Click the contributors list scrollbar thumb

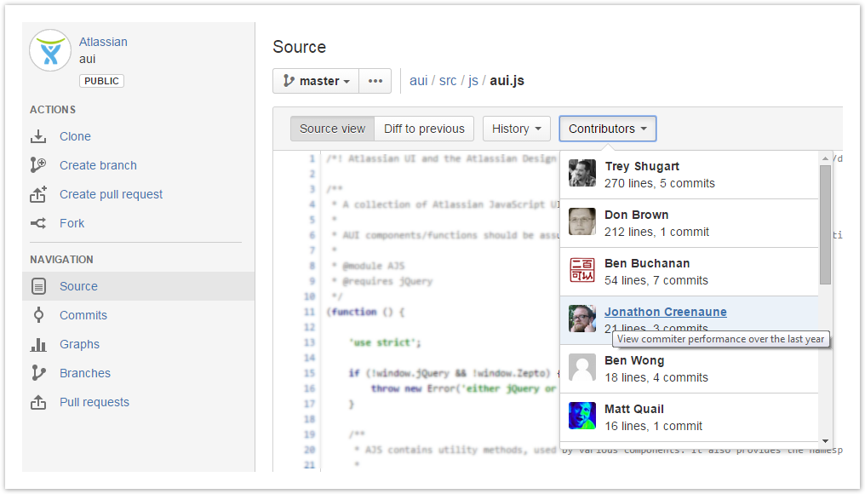pyautogui.click(x=825, y=225)
